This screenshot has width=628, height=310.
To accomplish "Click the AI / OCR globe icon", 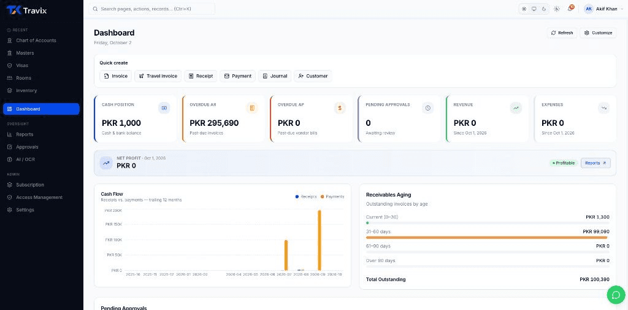I will pyautogui.click(x=10, y=159).
